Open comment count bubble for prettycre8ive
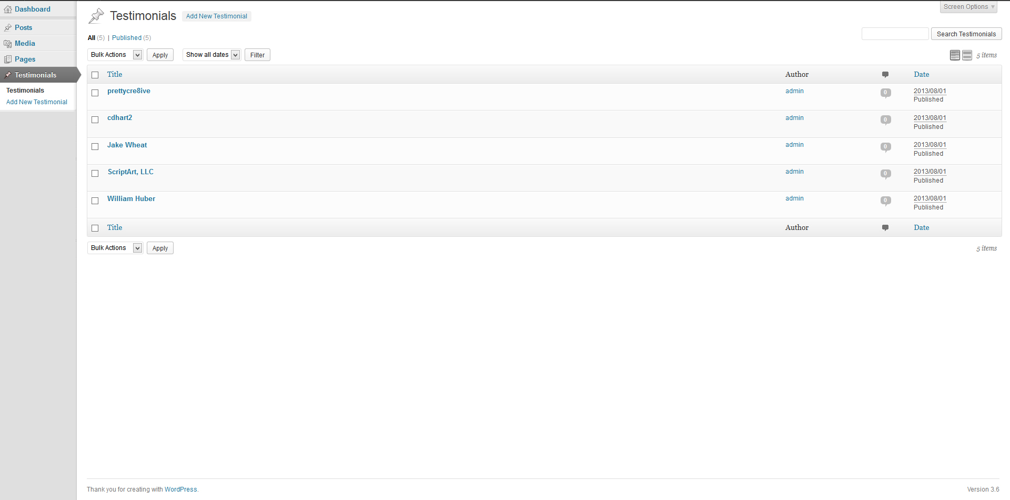Viewport: 1010px width, 500px height. coord(885,93)
